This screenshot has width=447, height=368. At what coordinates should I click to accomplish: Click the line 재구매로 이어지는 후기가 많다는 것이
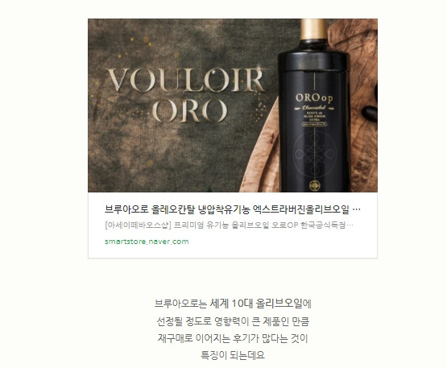coord(233,338)
